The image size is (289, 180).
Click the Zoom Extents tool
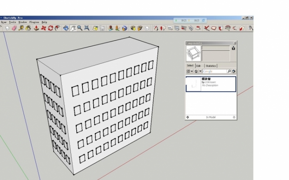click(87, 28)
